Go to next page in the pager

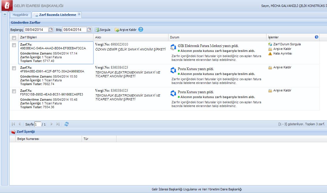52,124
